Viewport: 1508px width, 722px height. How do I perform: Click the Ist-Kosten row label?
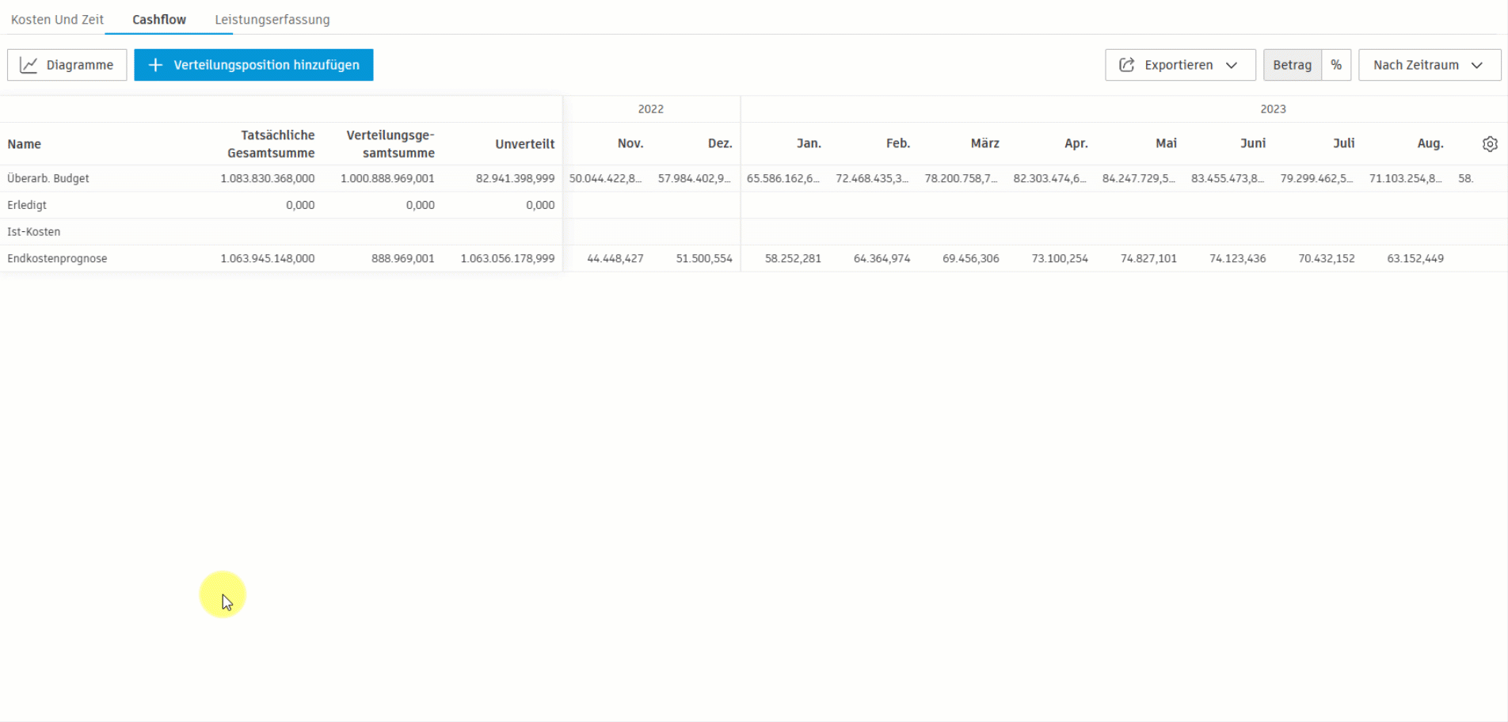click(x=34, y=232)
